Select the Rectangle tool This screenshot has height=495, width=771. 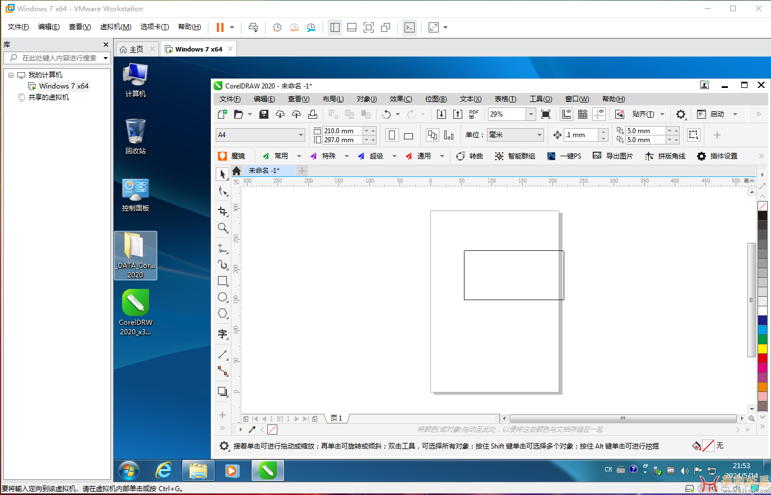[x=222, y=281]
